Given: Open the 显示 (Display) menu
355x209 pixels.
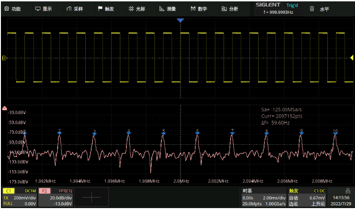Looking at the screenshot, I should pos(43,9).
